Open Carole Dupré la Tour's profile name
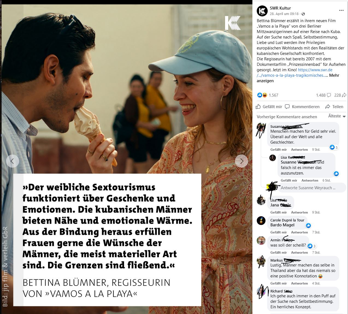 tap(287, 220)
